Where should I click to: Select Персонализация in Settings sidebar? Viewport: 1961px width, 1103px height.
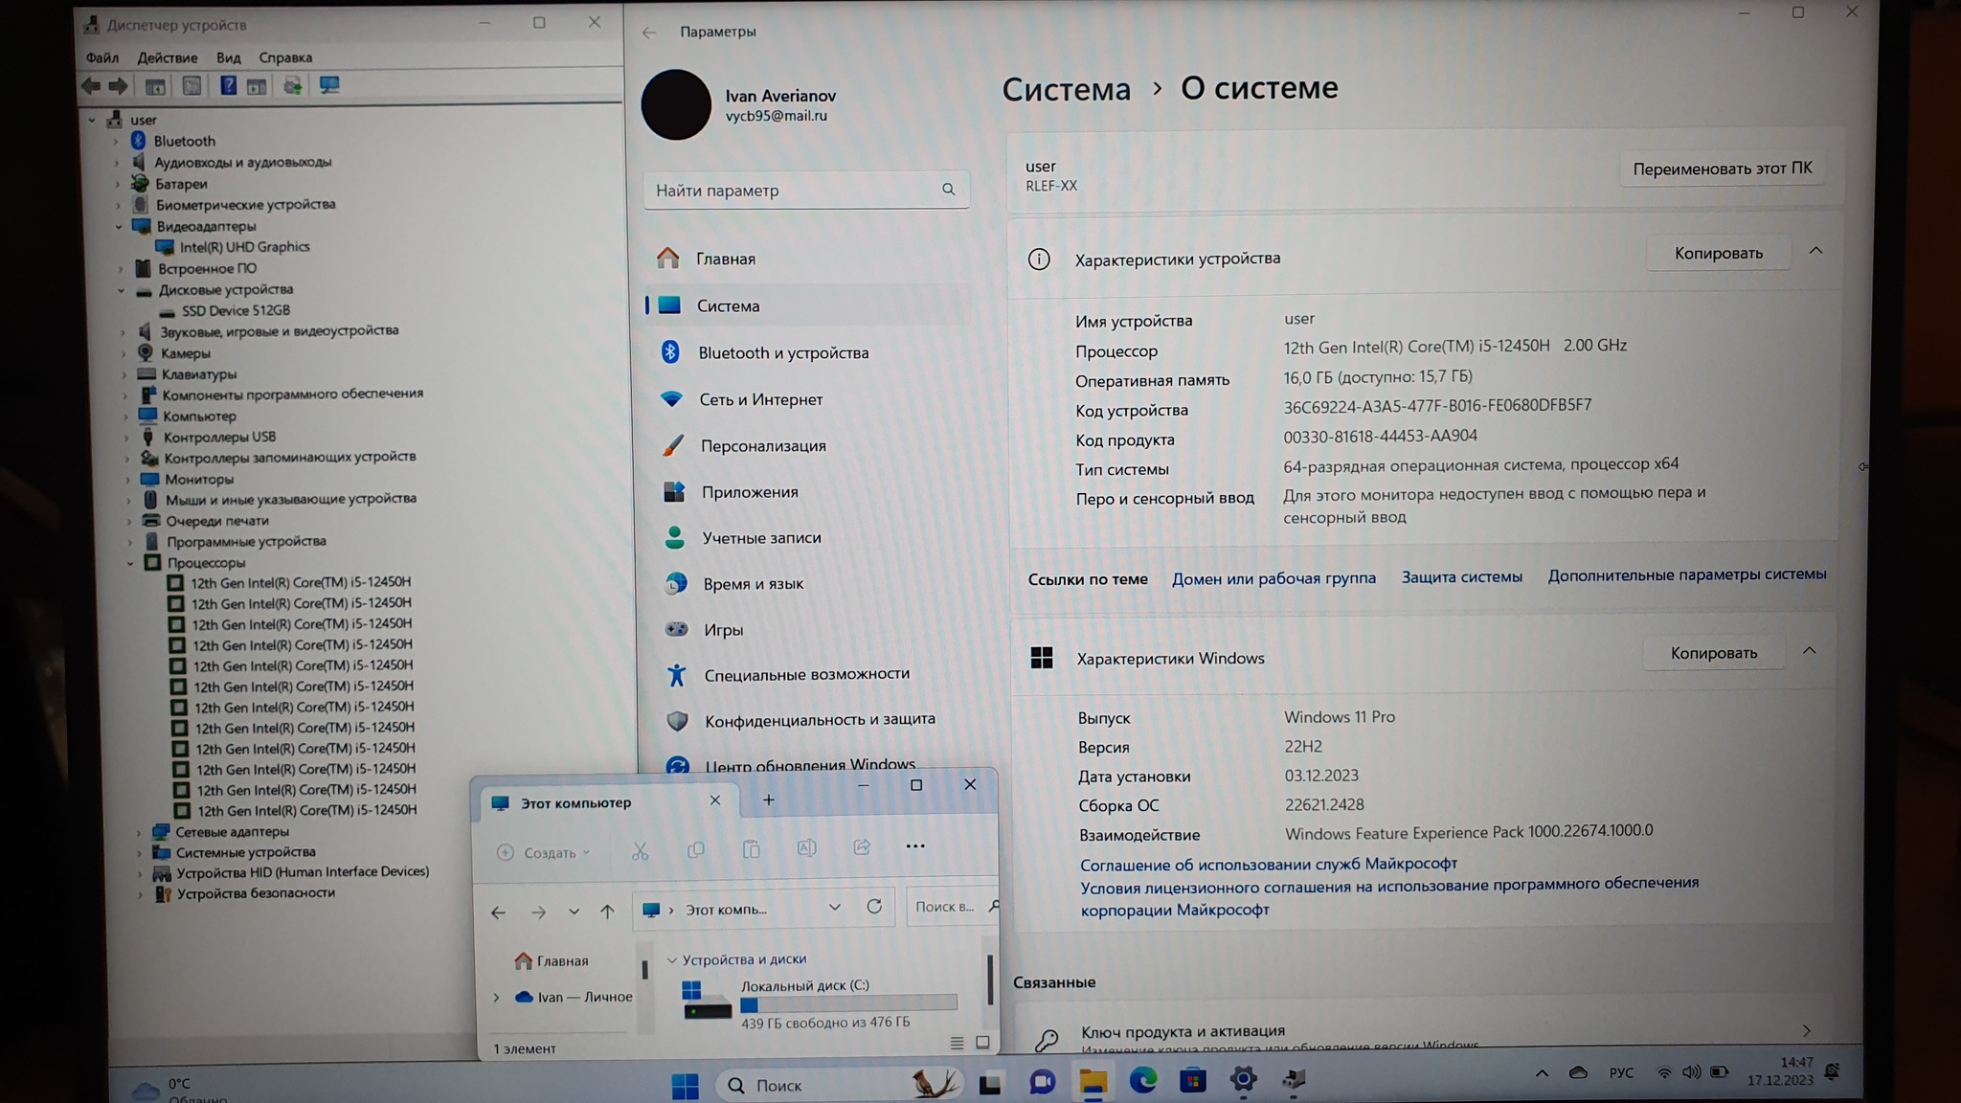[762, 446]
